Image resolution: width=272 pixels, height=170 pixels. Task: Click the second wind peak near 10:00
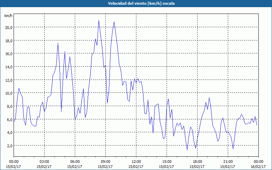pyautogui.click(x=114, y=22)
